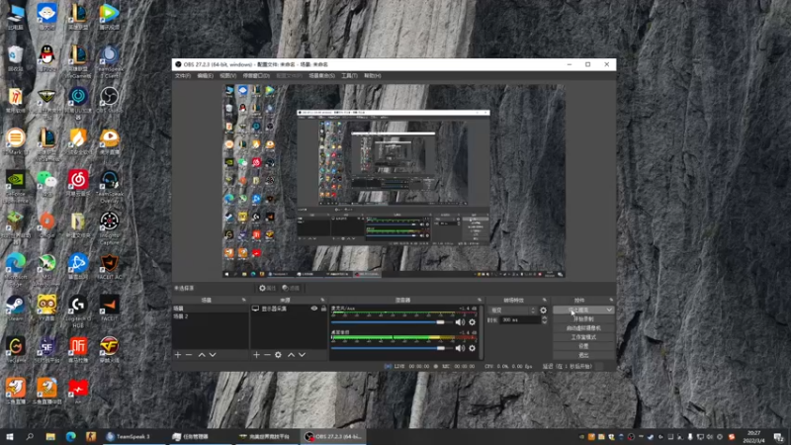791x445 pixels.
Task: Open settings gear for desktop audio
Action: pos(471,348)
